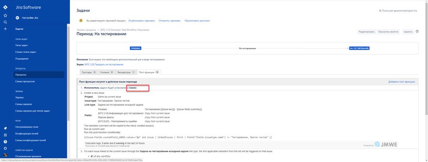Click Отменить черновик link
Screen dimensions: 428x162
pyautogui.click(x=170, y=21)
